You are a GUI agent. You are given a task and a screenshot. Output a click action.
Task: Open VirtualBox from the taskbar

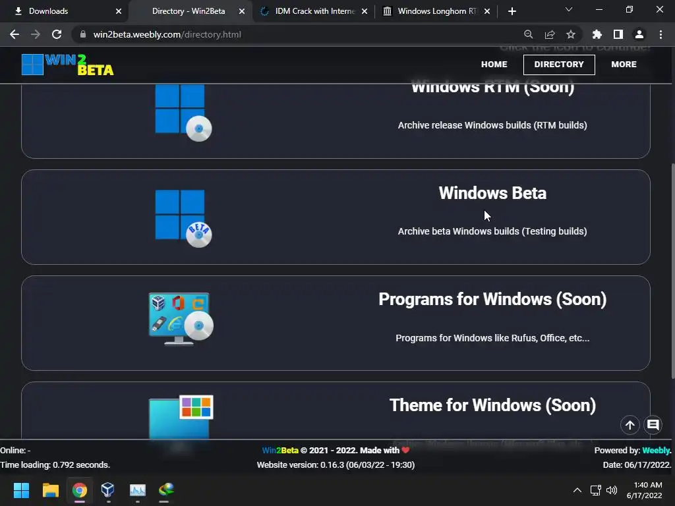click(x=107, y=490)
